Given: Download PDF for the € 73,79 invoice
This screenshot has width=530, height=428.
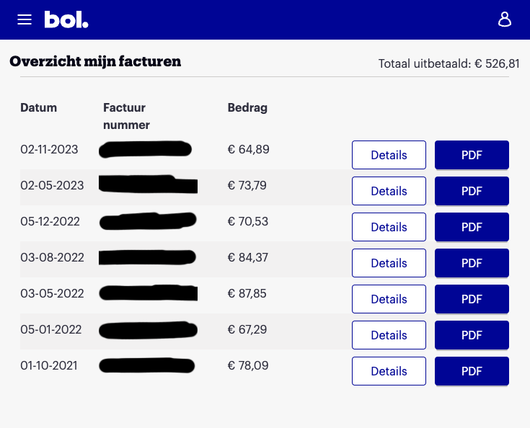Looking at the screenshot, I should pyautogui.click(x=472, y=191).
